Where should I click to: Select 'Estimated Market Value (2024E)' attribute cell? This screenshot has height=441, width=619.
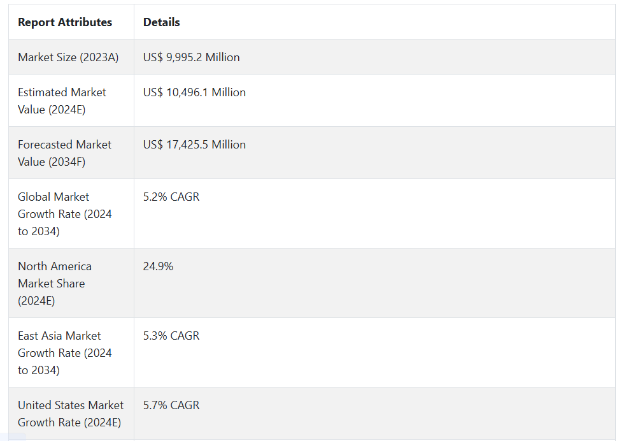point(62,101)
